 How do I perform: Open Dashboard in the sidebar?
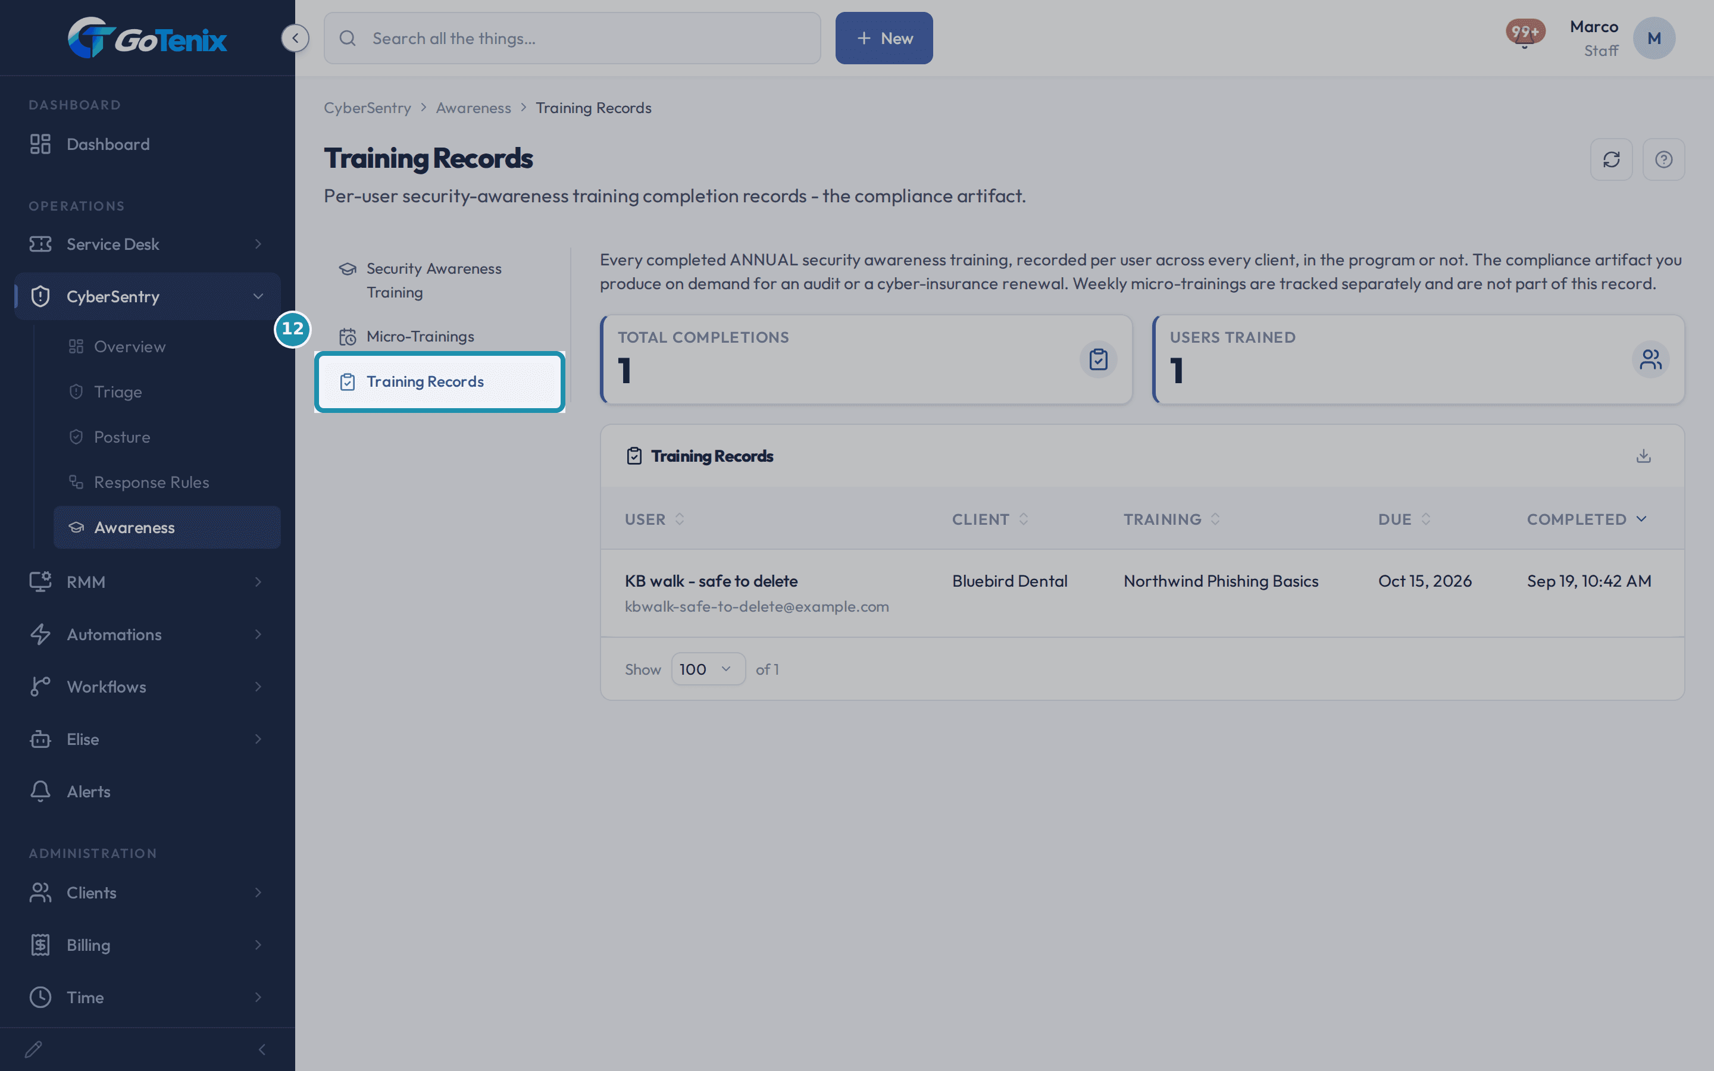pos(148,144)
